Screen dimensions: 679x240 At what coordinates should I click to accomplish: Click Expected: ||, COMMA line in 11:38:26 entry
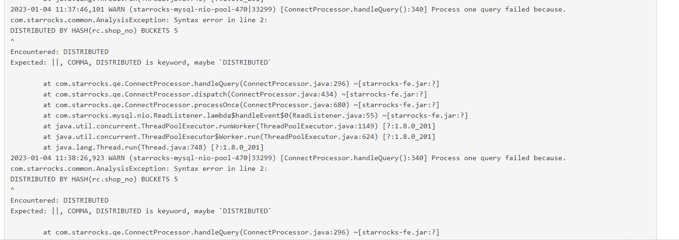(x=141, y=211)
